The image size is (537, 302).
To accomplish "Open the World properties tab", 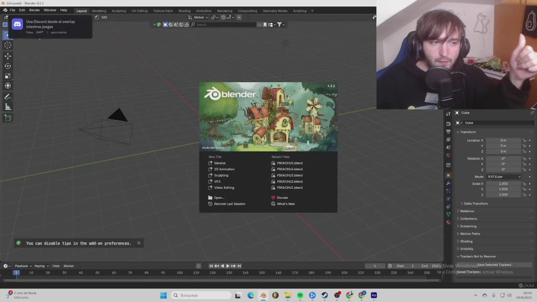I will tap(448, 155).
